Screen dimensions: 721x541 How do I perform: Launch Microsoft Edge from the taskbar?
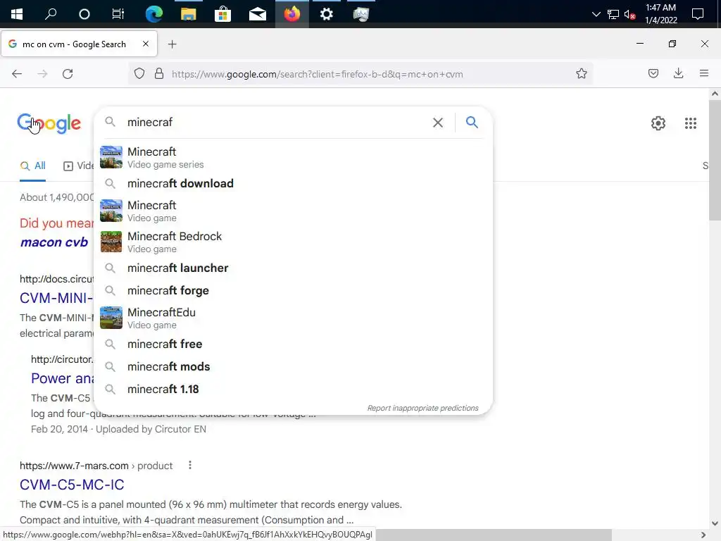tap(154, 14)
